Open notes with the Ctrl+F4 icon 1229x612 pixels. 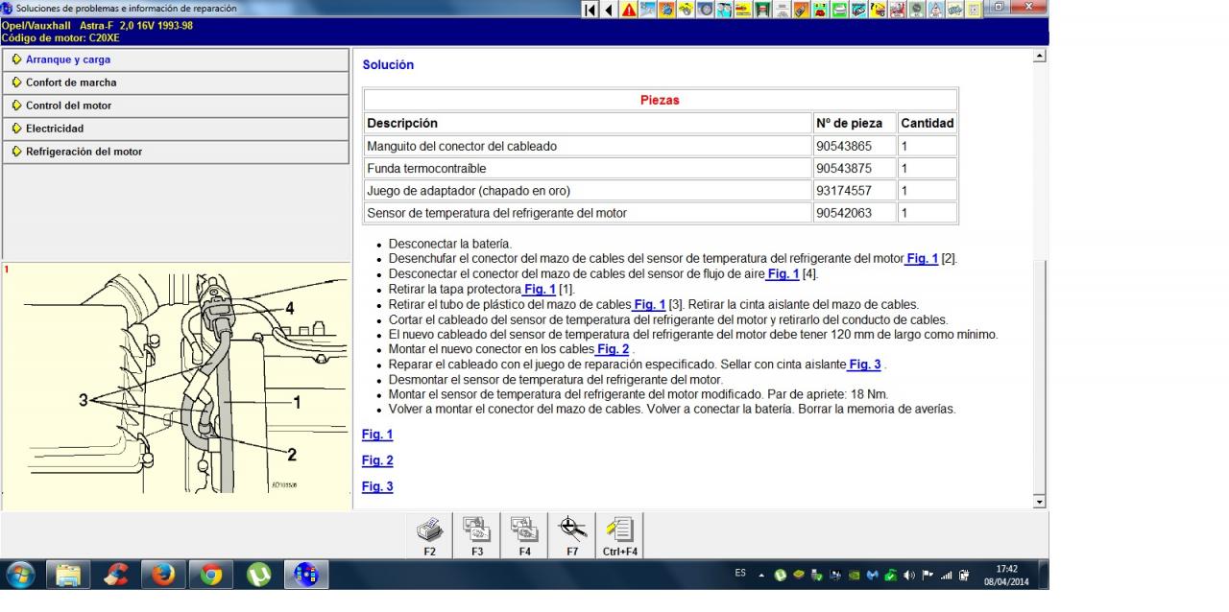coord(619,533)
